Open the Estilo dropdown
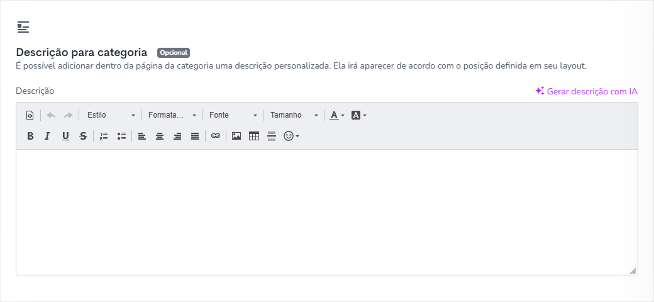Viewport: 654px width, 302px height. point(111,115)
